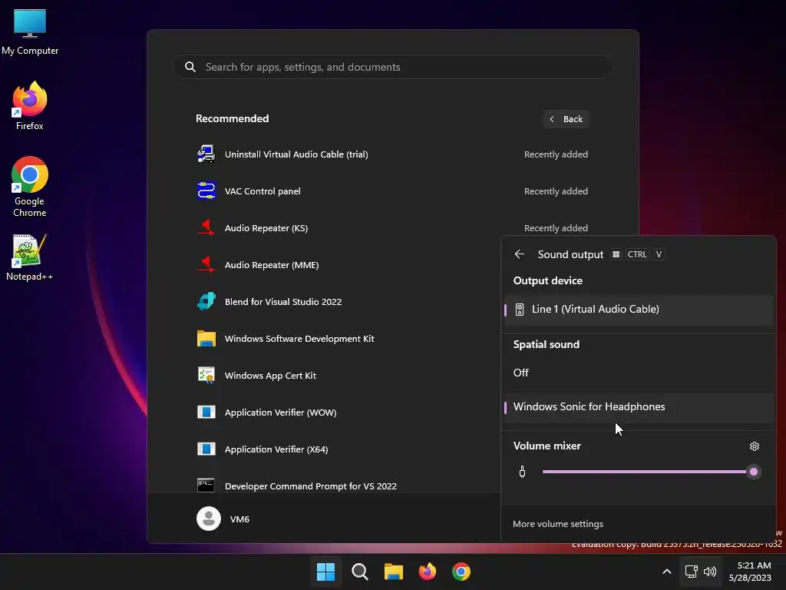Click Back button in Recommended list
The height and width of the screenshot is (590, 786).
coord(566,119)
